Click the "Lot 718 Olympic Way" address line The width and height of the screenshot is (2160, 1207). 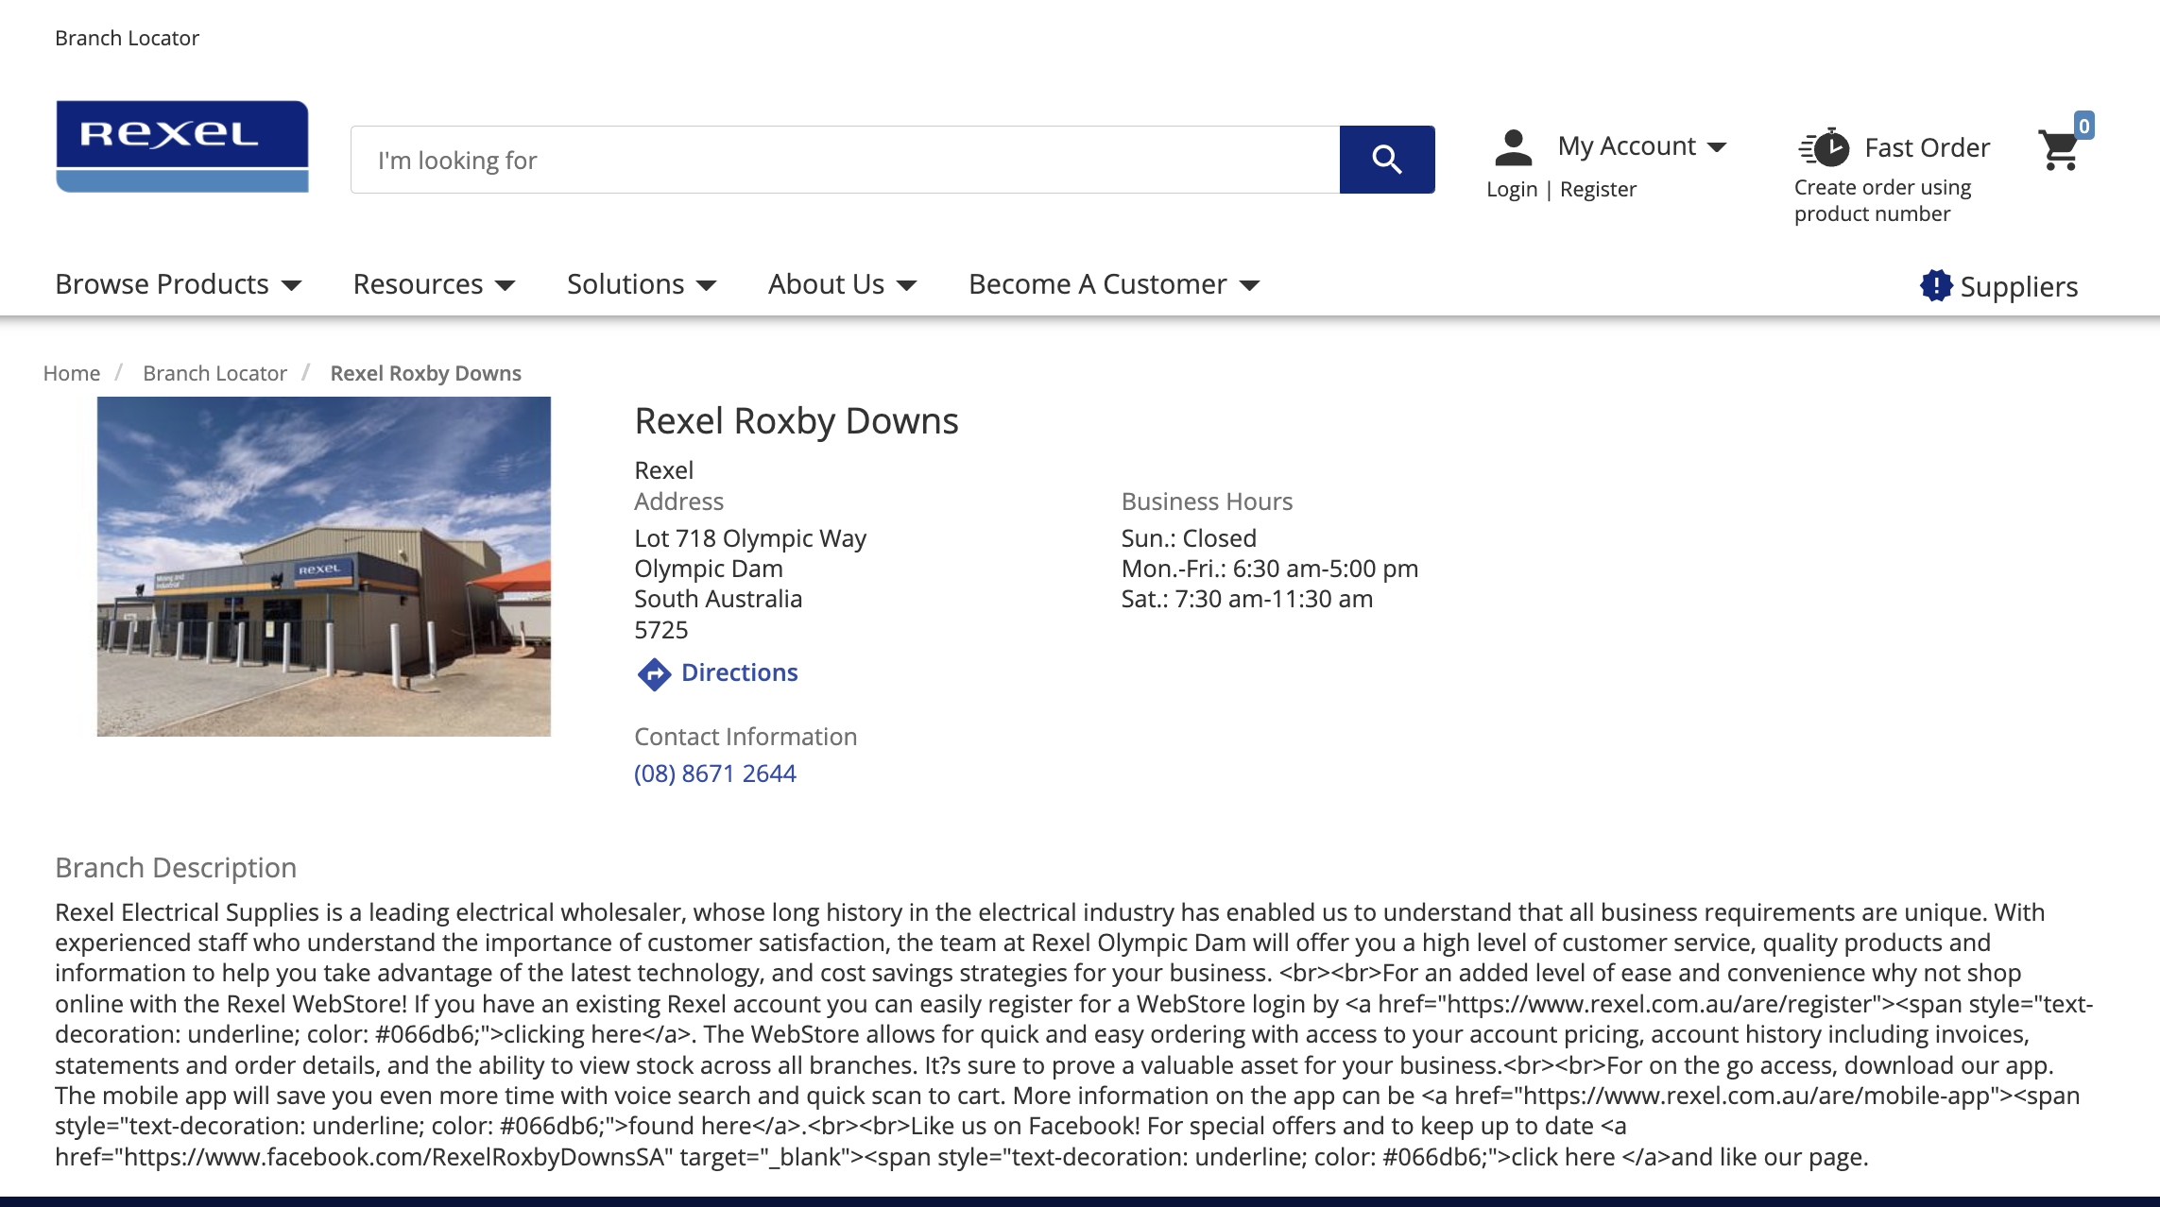click(x=750, y=538)
